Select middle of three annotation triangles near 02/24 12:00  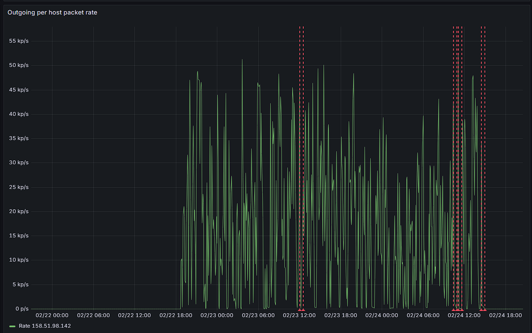[458, 310]
